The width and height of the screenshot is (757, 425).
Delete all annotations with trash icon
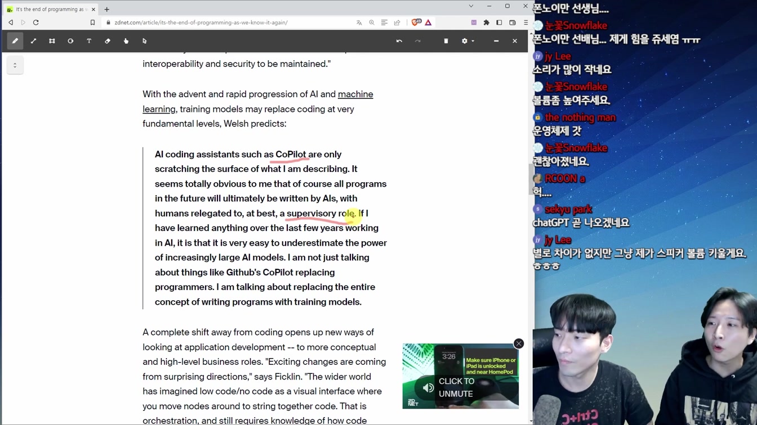446,41
